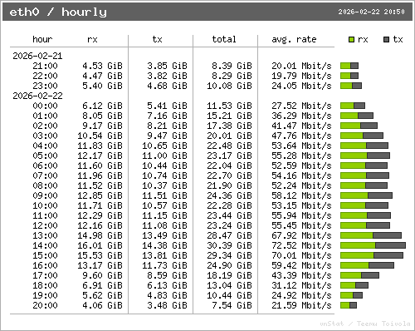
Task: Click the rate '55.28 Mbit/s'
Action: tap(301, 156)
